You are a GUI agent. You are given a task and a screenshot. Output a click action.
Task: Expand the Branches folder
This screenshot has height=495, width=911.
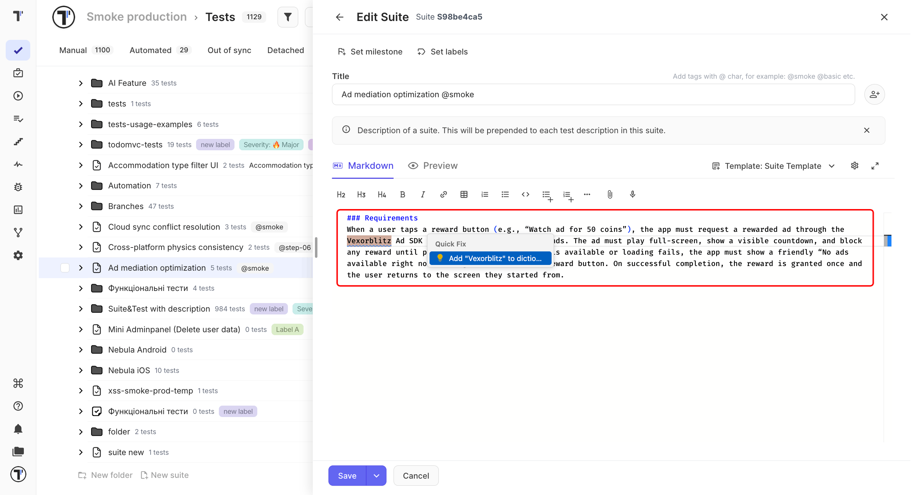click(x=81, y=206)
